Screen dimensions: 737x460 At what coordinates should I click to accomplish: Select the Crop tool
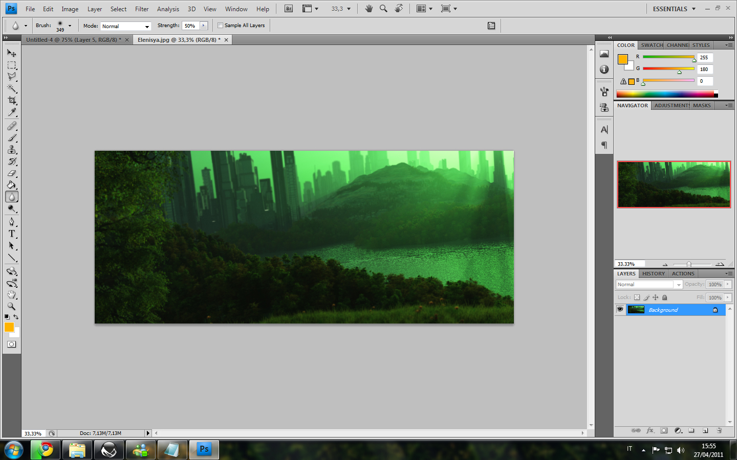point(12,100)
